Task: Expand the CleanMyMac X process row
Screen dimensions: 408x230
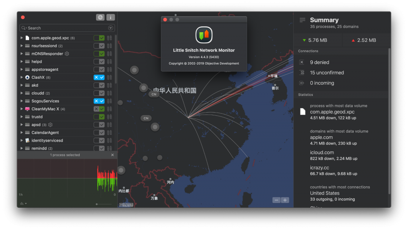Action: tap(22, 109)
